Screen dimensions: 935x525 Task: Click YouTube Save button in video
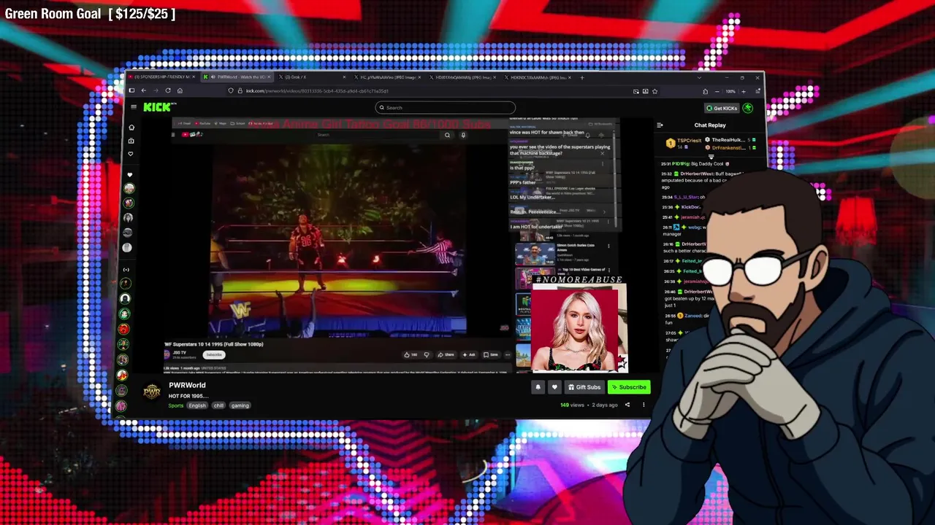(x=491, y=355)
